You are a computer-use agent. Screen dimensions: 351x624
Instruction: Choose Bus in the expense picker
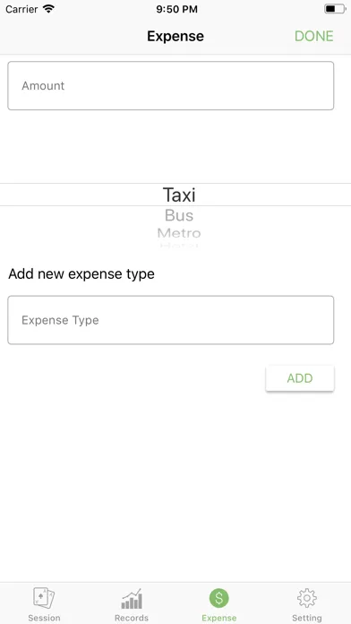(x=179, y=215)
